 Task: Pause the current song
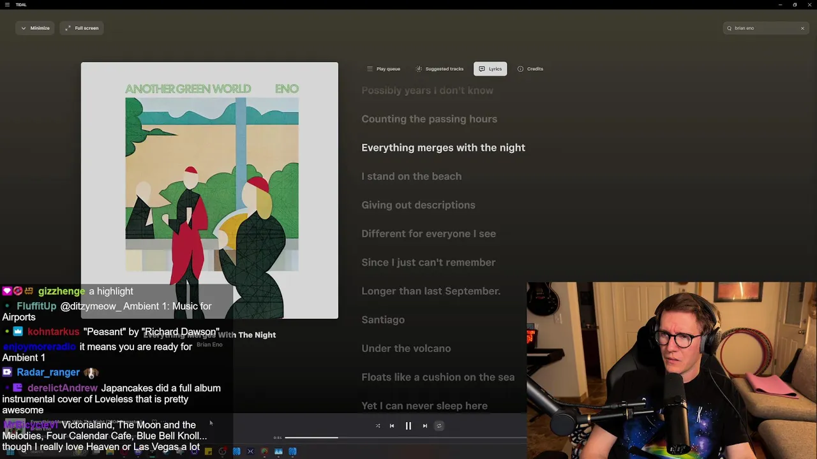coord(408,426)
